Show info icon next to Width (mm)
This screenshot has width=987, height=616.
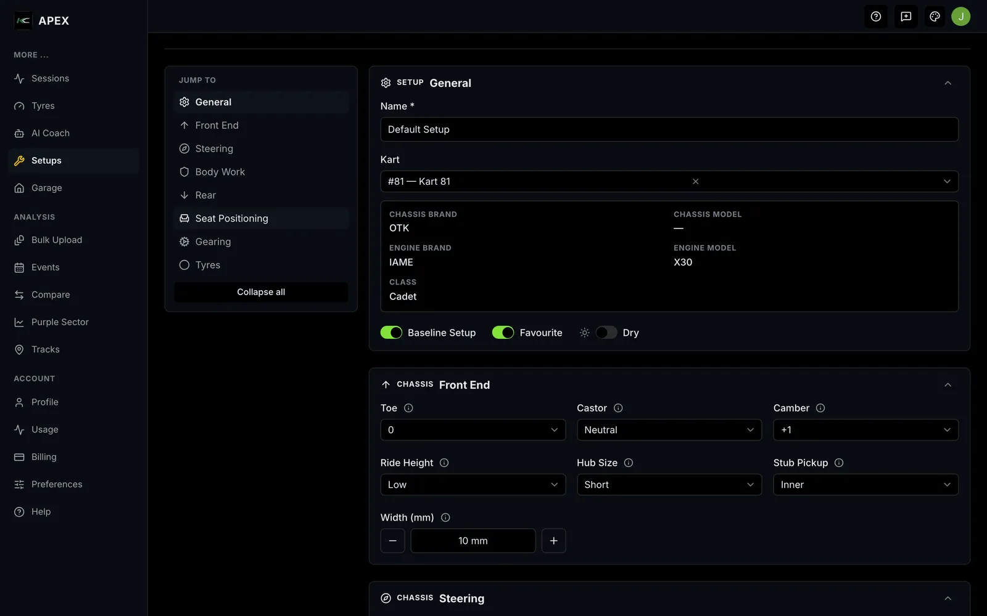pyautogui.click(x=445, y=517)
